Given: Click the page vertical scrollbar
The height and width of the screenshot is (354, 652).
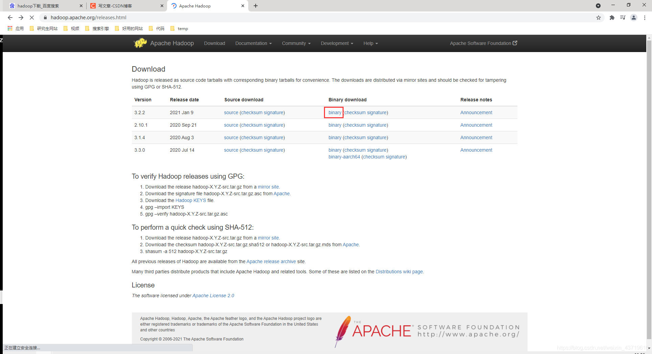Looking at the screenshot, I should 649,189.
